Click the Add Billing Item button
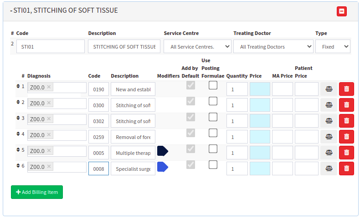 pos(37,192)
